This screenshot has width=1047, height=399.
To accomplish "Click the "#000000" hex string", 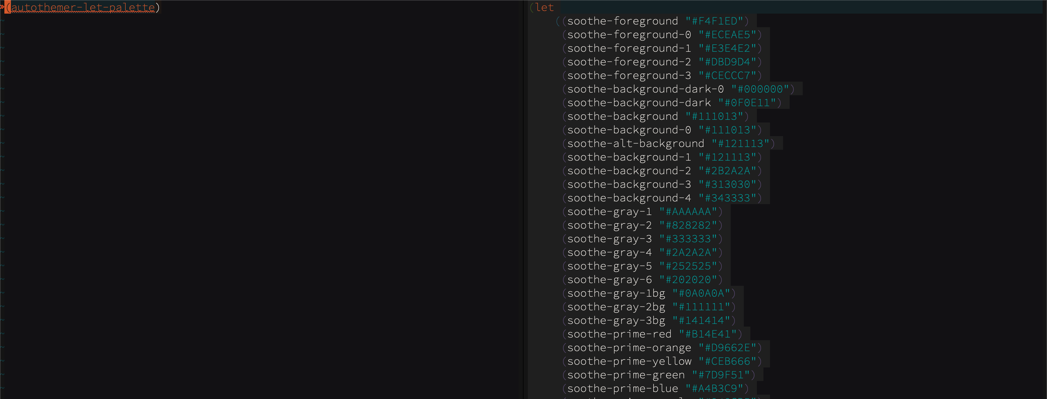I will tap(760, 89).
